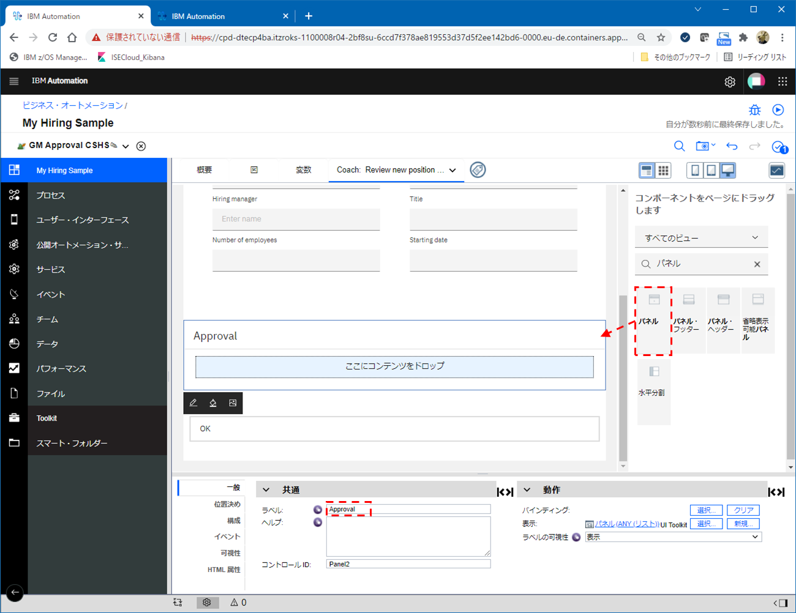796x613 pixels.
Task: Open the 可視性 properties tab
Action: pos(230,553)
